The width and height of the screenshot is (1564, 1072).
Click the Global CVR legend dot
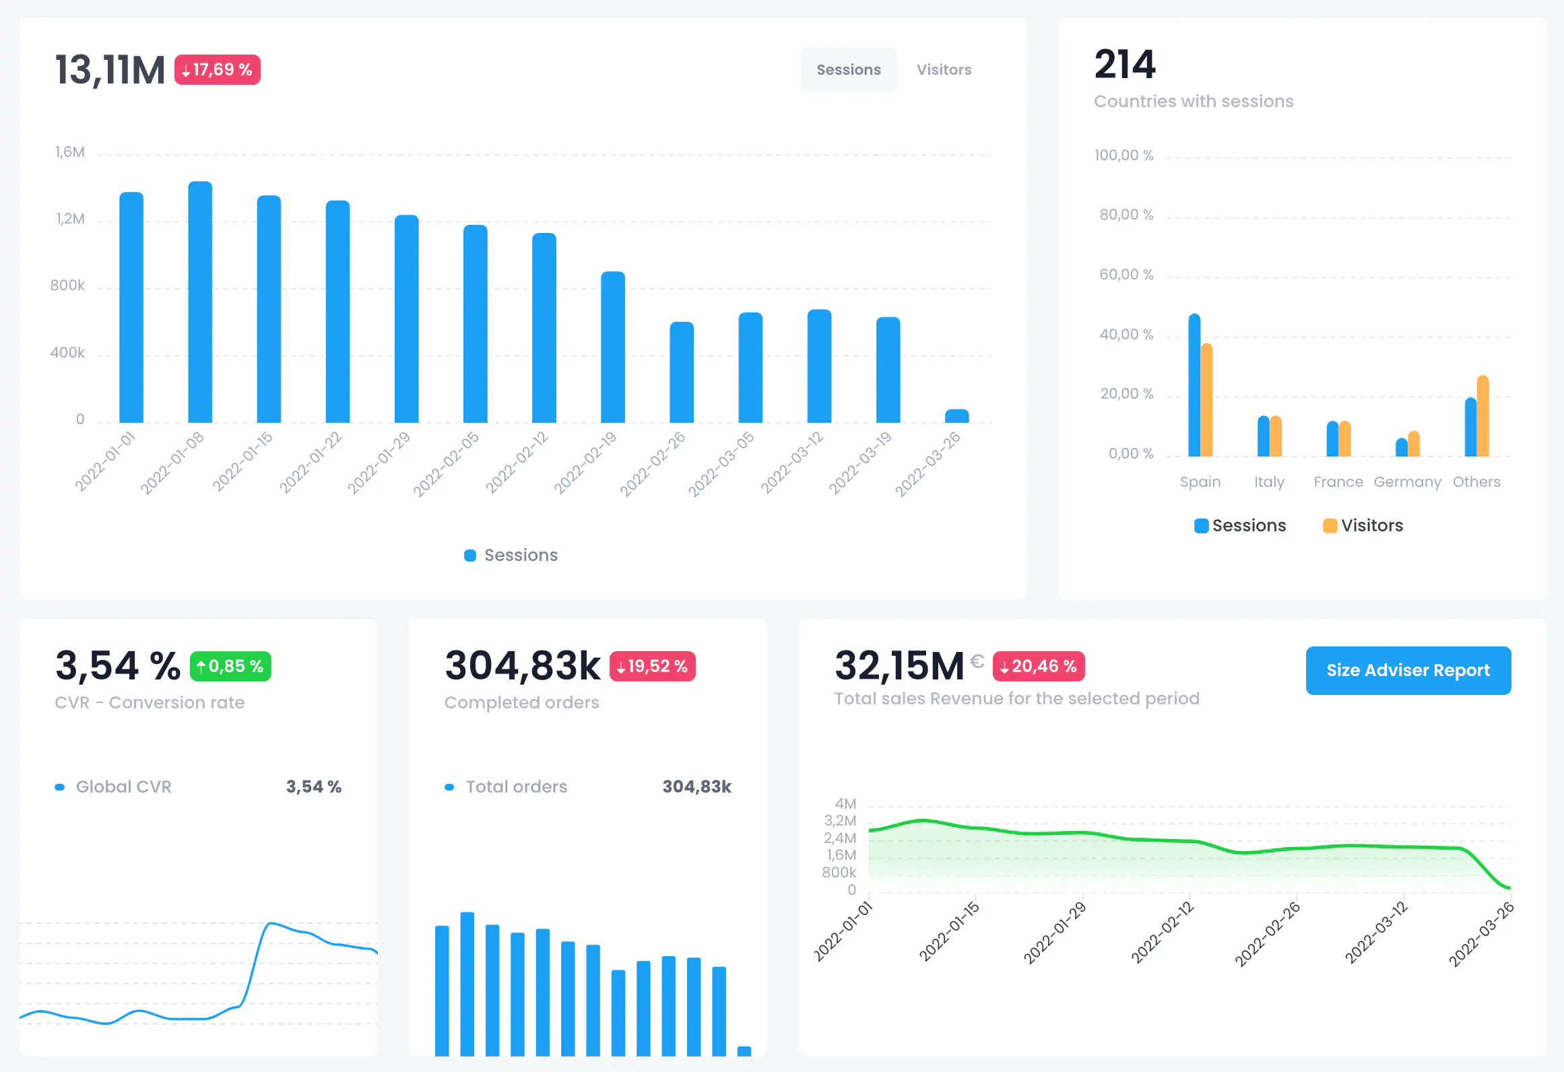coord(60,786)
